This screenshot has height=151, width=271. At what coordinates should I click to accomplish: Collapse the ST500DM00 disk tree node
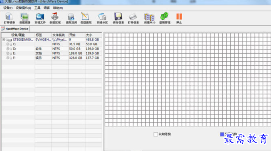tap(3, 40)
